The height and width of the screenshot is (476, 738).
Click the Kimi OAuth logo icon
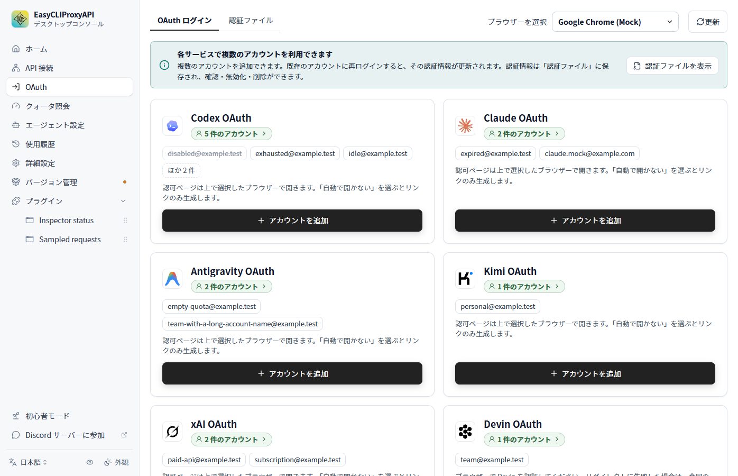pos(465,279)
